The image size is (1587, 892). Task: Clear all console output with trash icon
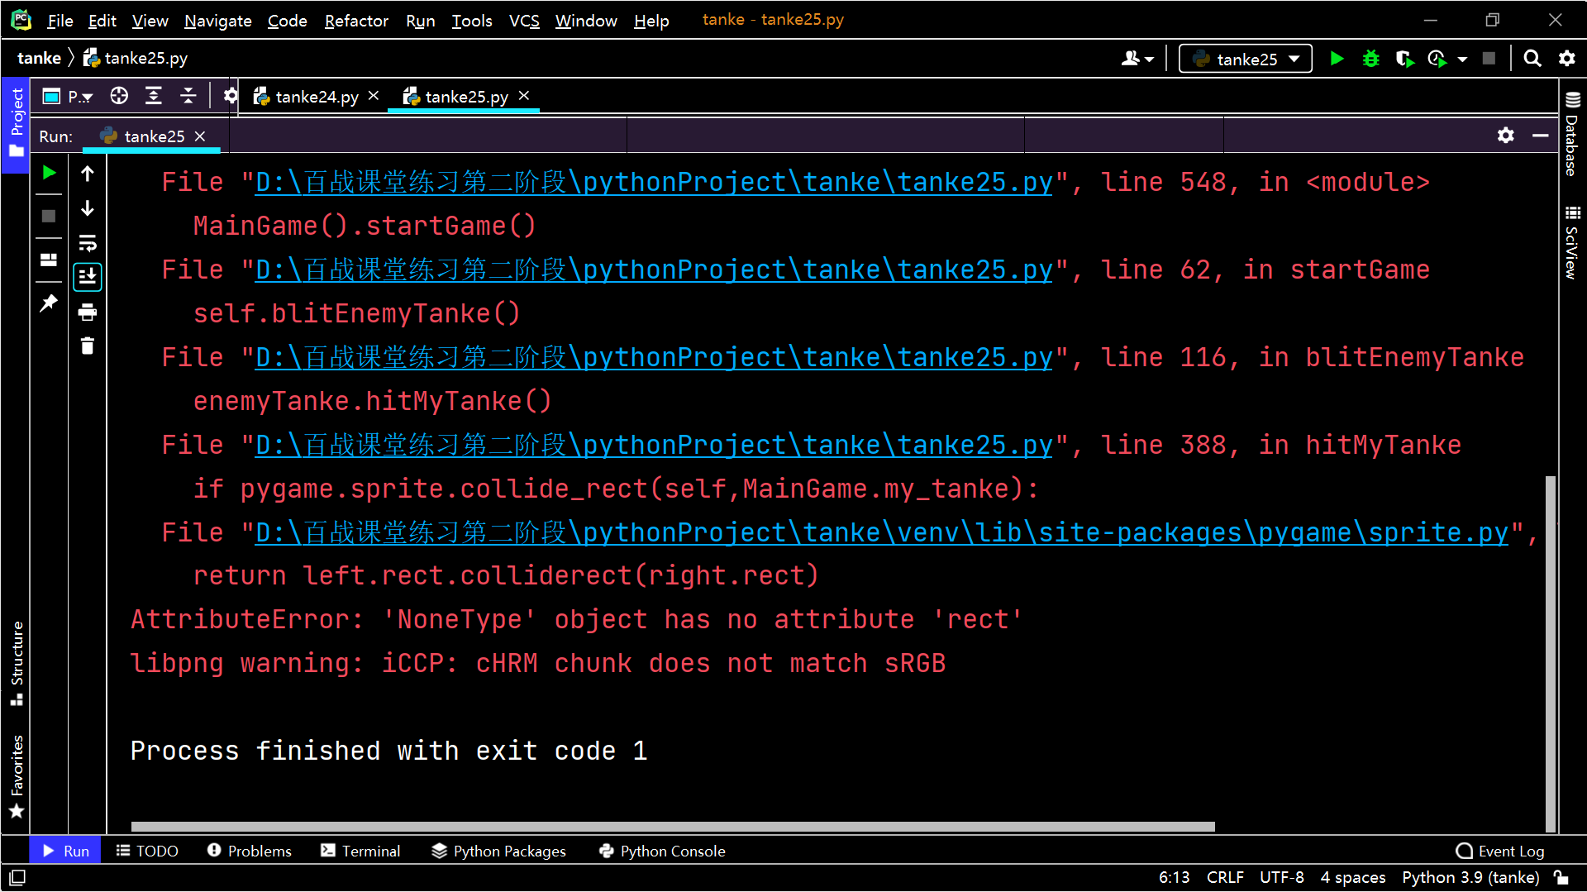click(x=88, y=346)
